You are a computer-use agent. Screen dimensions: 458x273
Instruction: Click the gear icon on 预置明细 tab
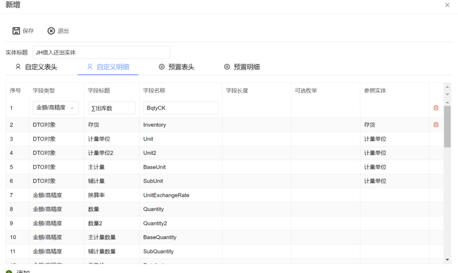(227, 67)
